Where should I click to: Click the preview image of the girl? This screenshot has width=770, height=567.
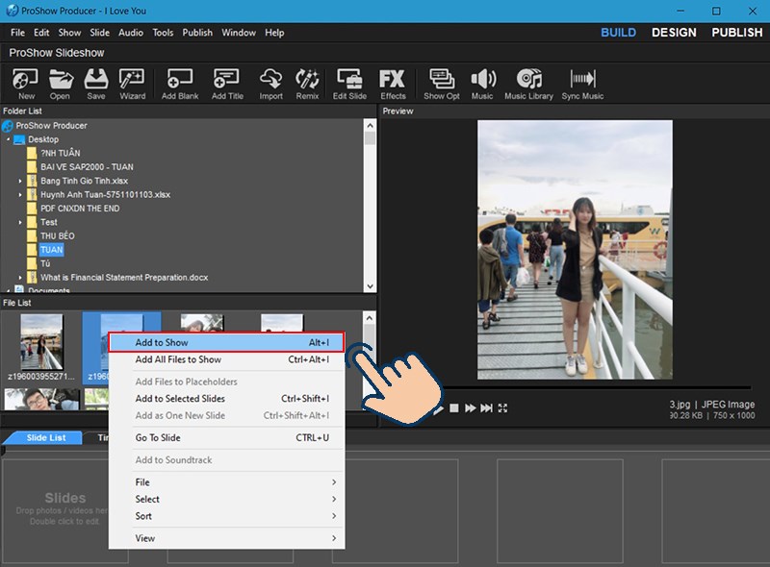pyautogui.click(x=575, y=250)
